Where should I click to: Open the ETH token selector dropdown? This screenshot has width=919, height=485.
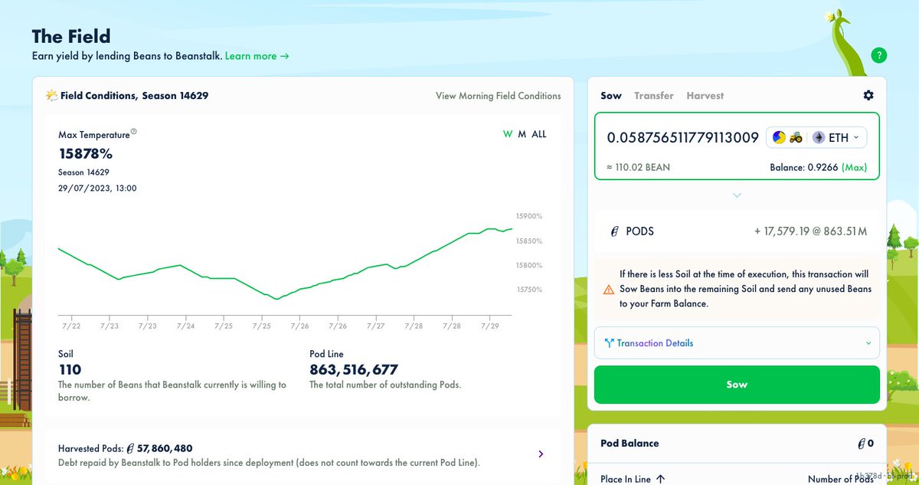817,138
